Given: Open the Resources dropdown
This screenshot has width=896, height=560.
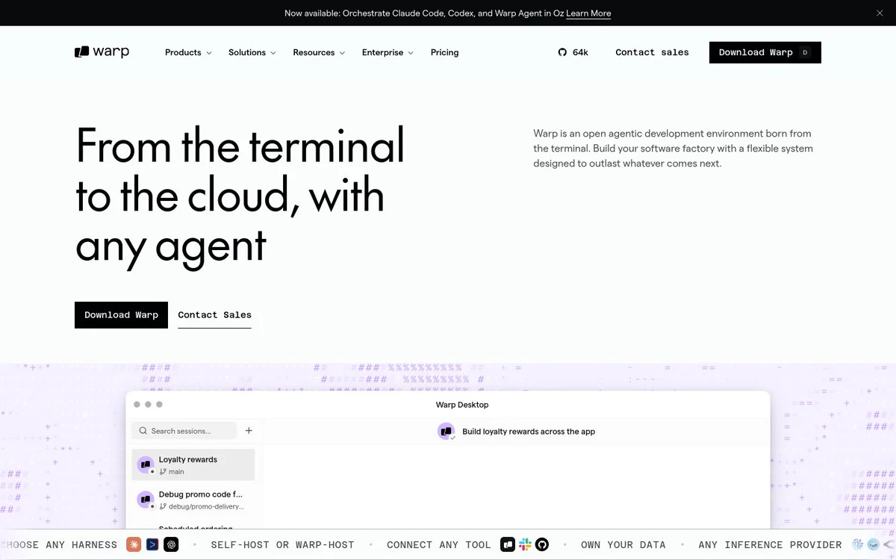Looking at the screenshot, I should 319,52.
